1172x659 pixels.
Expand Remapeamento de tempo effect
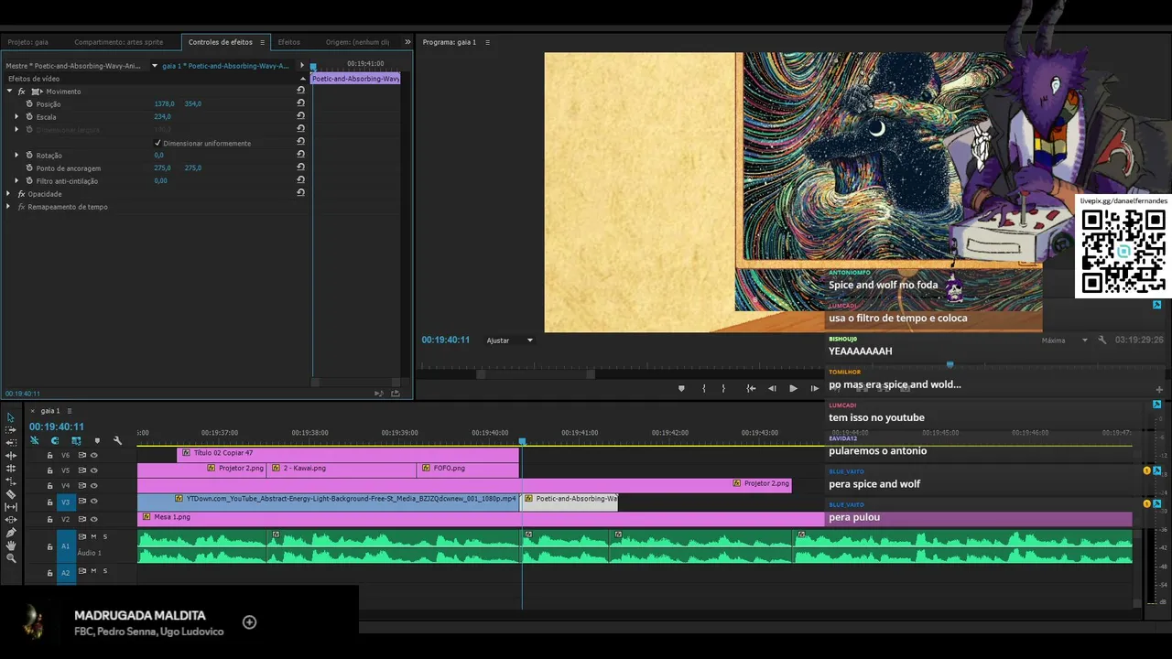9,207
